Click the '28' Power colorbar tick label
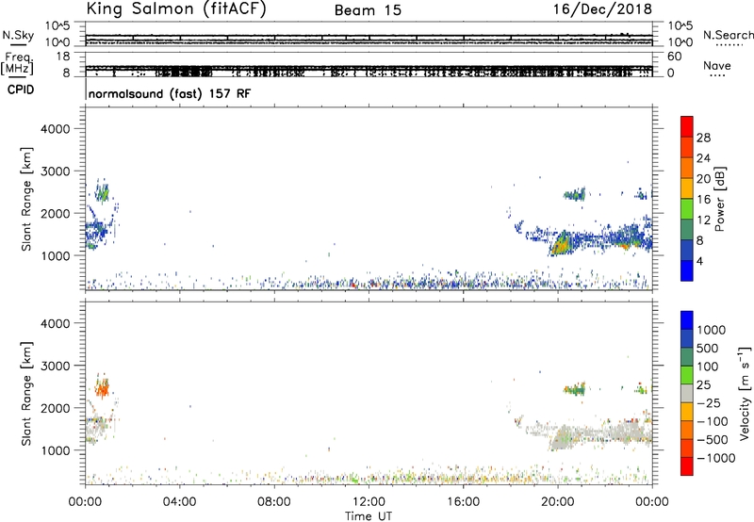The image size is (754, 522). click(703, 138)
